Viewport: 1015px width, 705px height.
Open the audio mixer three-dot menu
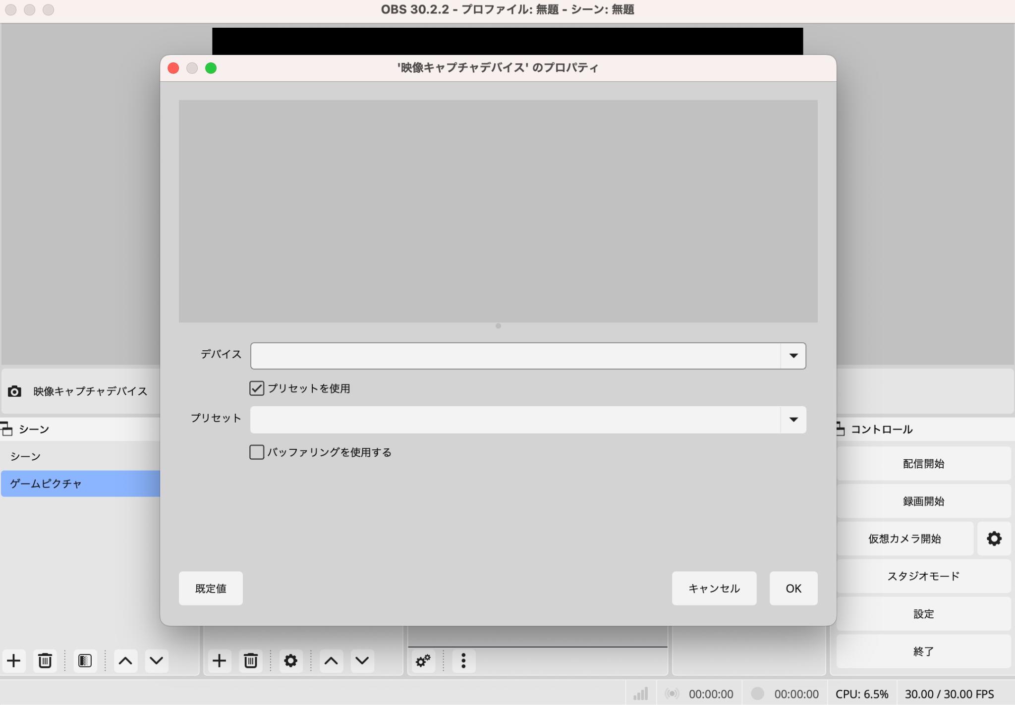463,660
